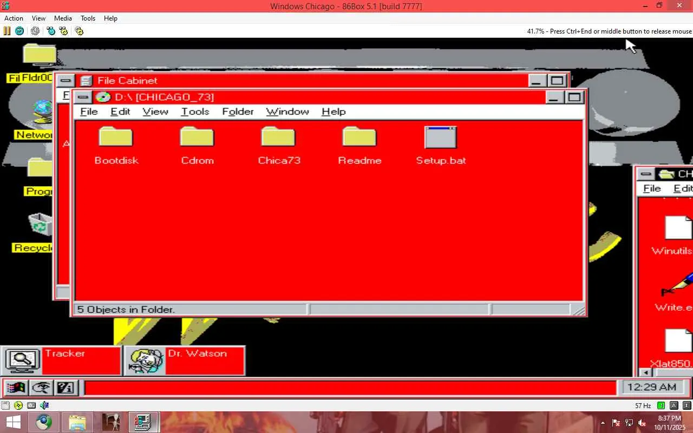Open control menu box of right-edge window
The width and height of the screenshot is (693, 433).
645,174
